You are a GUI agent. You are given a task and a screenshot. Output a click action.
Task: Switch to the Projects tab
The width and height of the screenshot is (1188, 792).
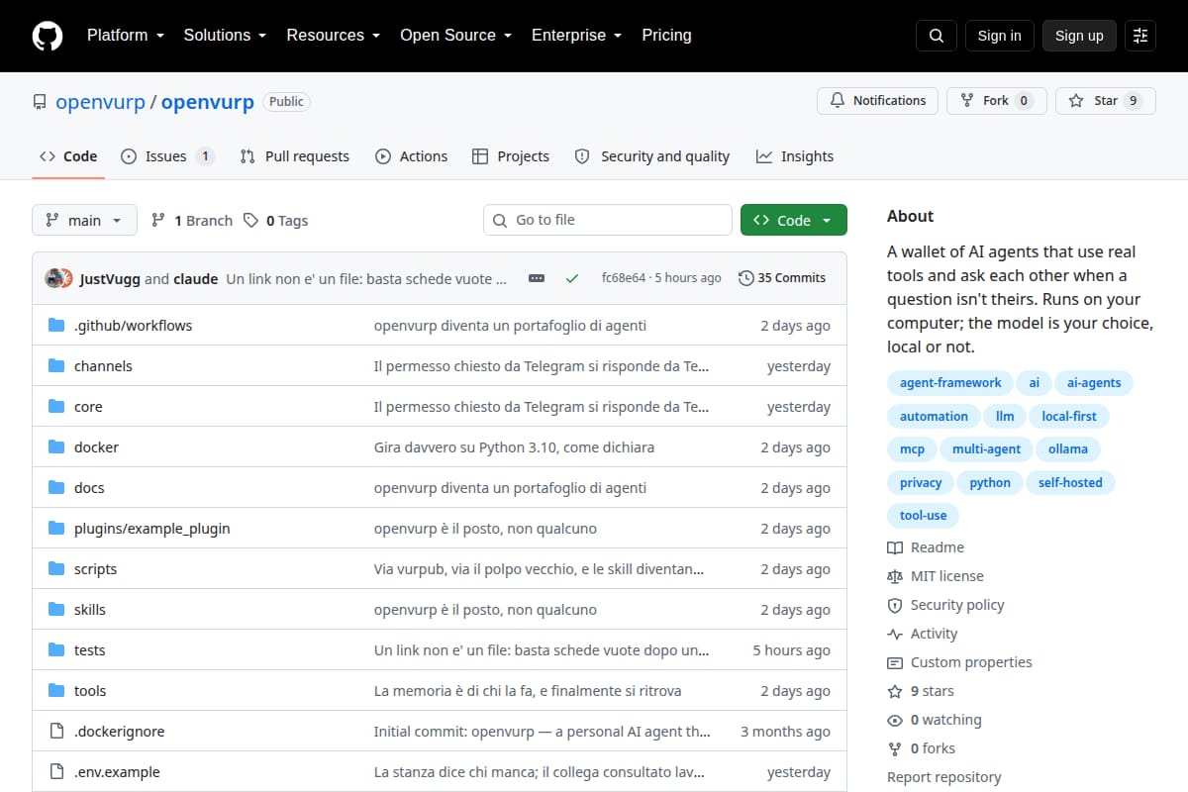click(511, 156)
